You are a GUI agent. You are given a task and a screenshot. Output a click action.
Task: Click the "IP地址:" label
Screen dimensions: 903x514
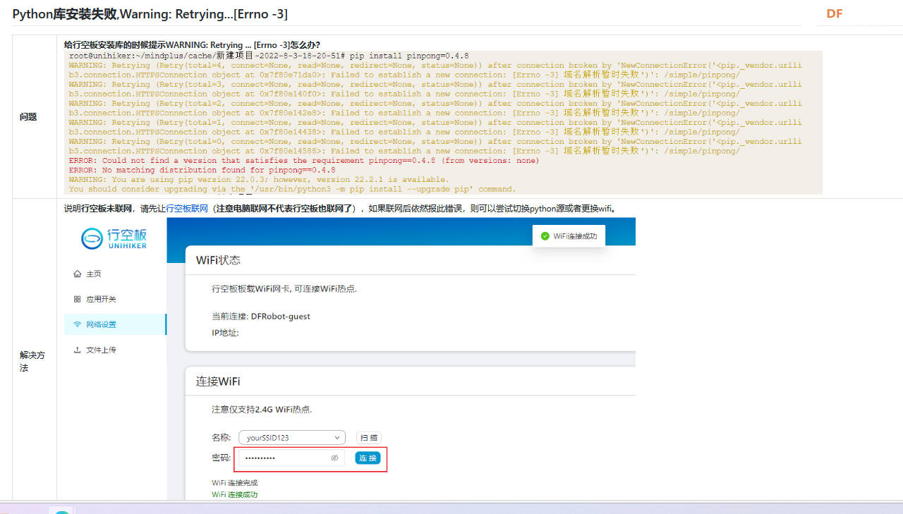(x=225, y=333)
